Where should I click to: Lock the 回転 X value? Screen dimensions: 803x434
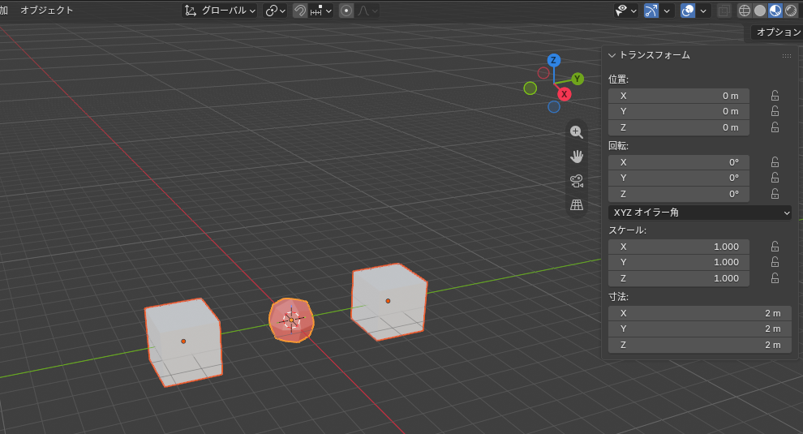tap(775, 162)
